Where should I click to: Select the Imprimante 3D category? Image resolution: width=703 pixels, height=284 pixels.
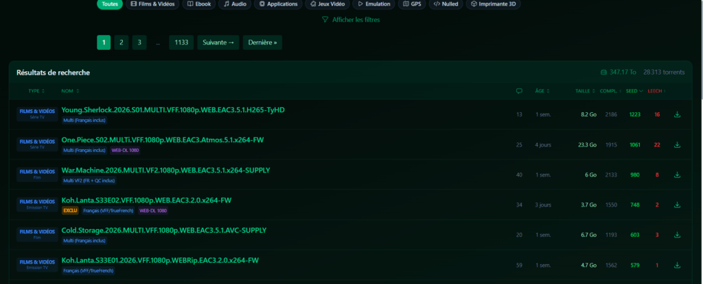point(493,4)
